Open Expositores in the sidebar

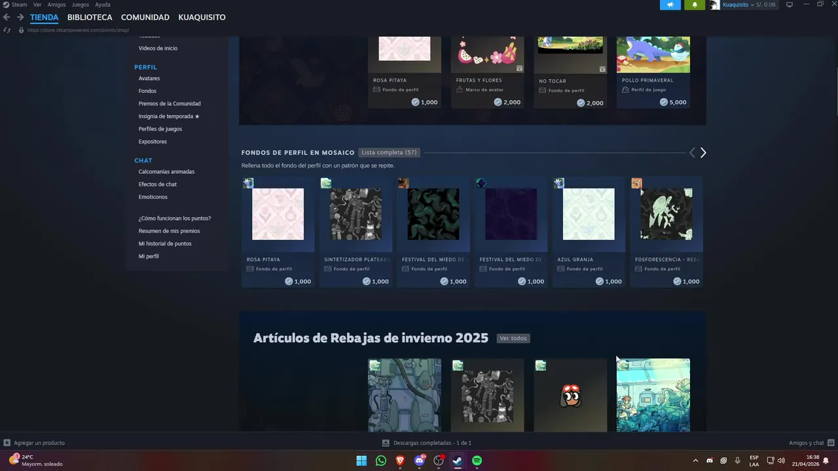pos(153,141)
